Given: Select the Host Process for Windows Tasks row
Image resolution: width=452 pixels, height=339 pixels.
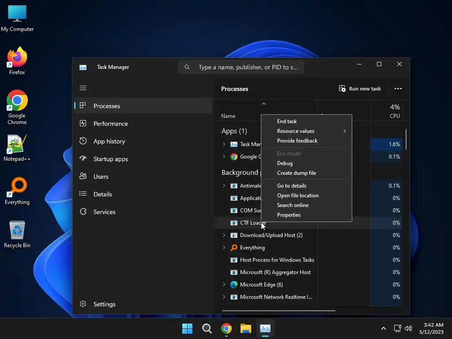Looking at the screenshot, I should coord(308,260).
